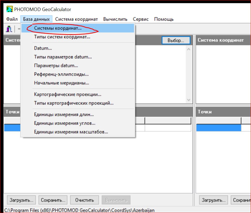Image resolution: width=251 pixels, height=213 pixels.
Task: Open the Сервис menu
Action: coord(140,19)
